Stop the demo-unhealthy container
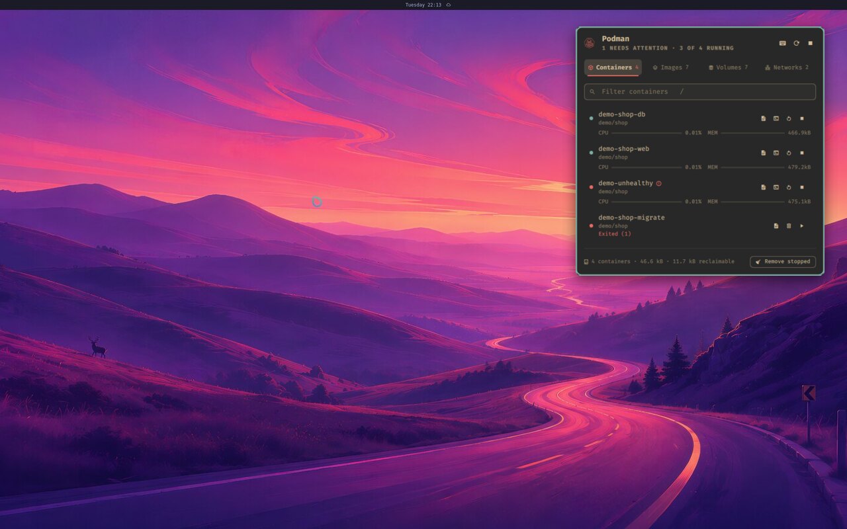The height and width of the screenshot is (529, 847). 802,187
